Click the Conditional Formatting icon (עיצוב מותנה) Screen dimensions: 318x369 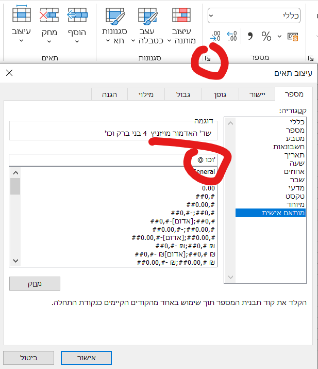point(181,15)
